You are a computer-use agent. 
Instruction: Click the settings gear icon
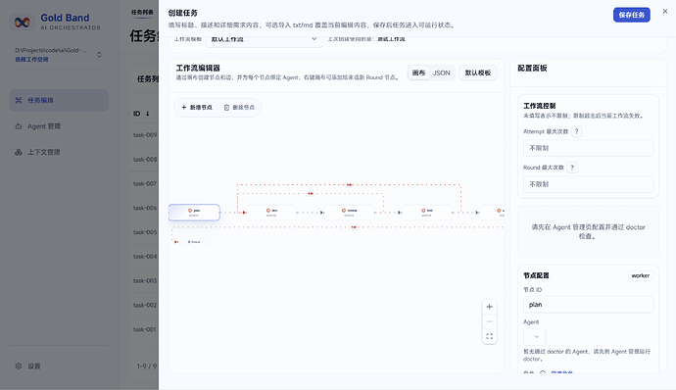(x=18, y=366)
